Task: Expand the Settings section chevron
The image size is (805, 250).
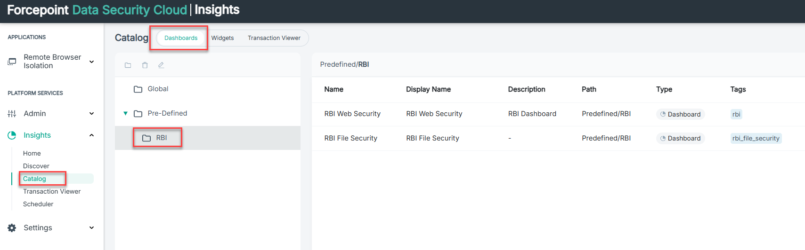Action: coord(92,228)
